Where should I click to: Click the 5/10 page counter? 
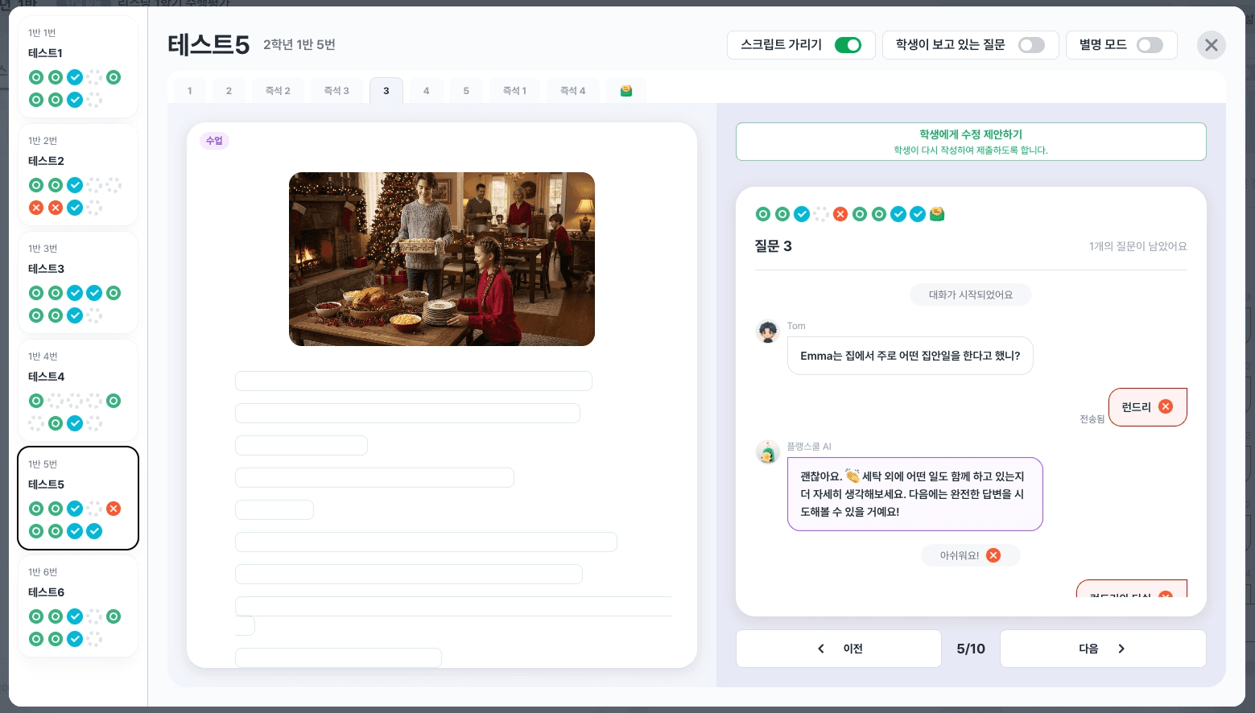point(971,649)
